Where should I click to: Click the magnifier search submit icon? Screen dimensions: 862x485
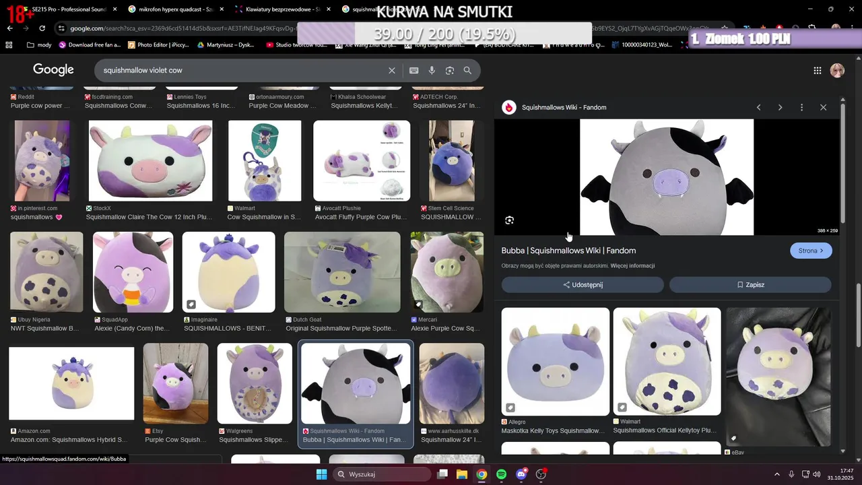467,70
